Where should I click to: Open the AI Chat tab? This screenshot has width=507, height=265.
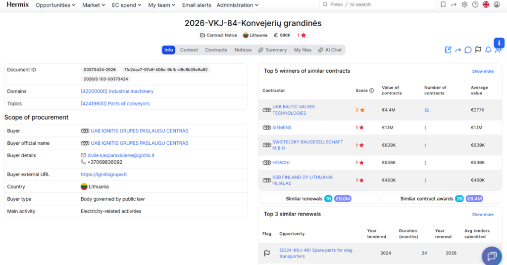point(330,50)
